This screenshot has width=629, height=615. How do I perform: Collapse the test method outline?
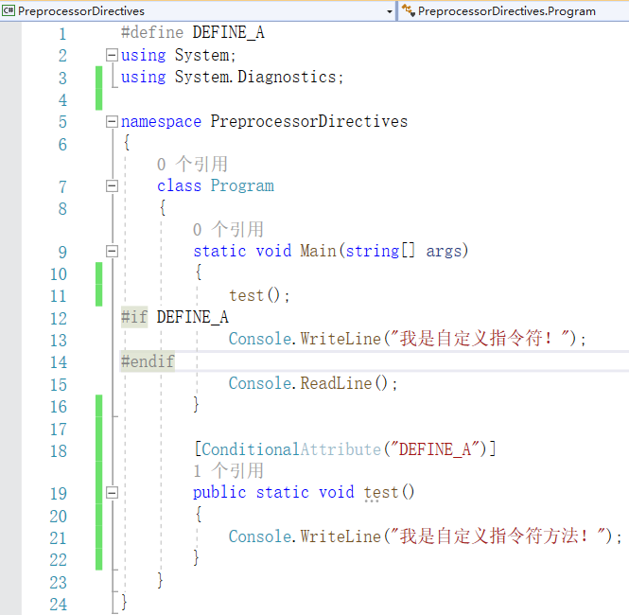(112, 493)
